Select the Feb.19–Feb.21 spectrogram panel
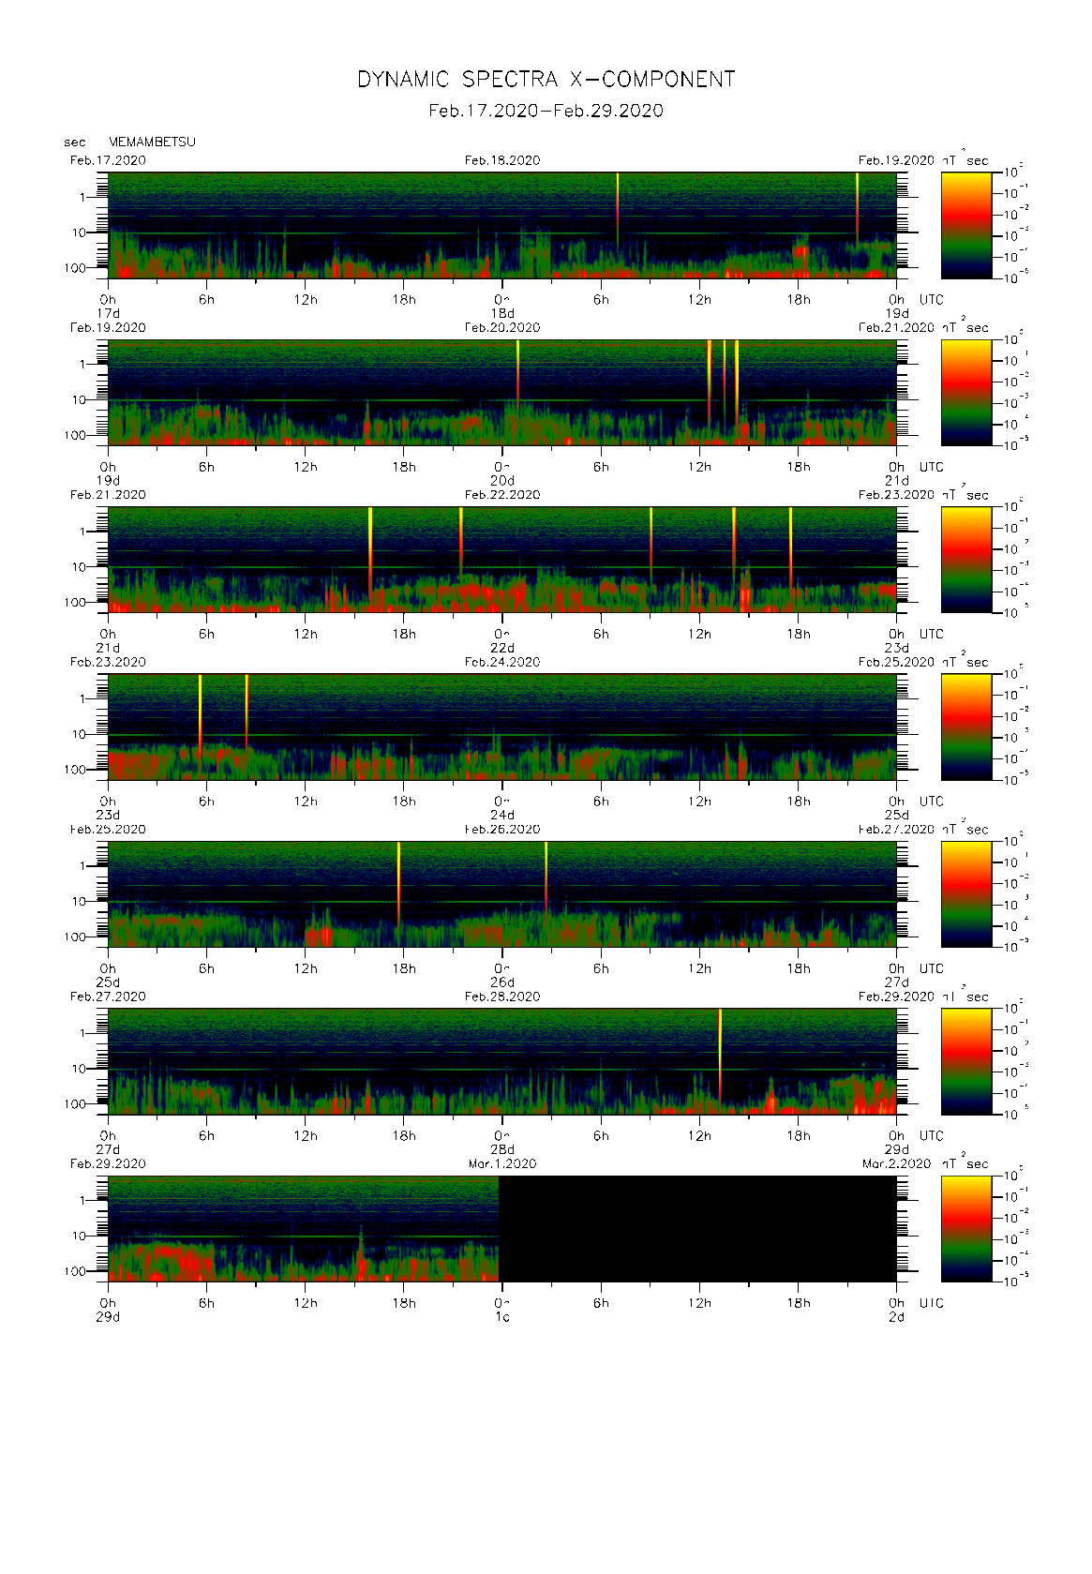This screenshot has height=1574, width=1092. (502, 392)
